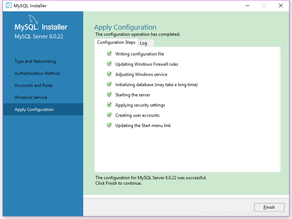Click the check icon for Updating Windows Firewall rules
Image resolution: width=292 pixels, height=219 pixels.
coord(109,64)
